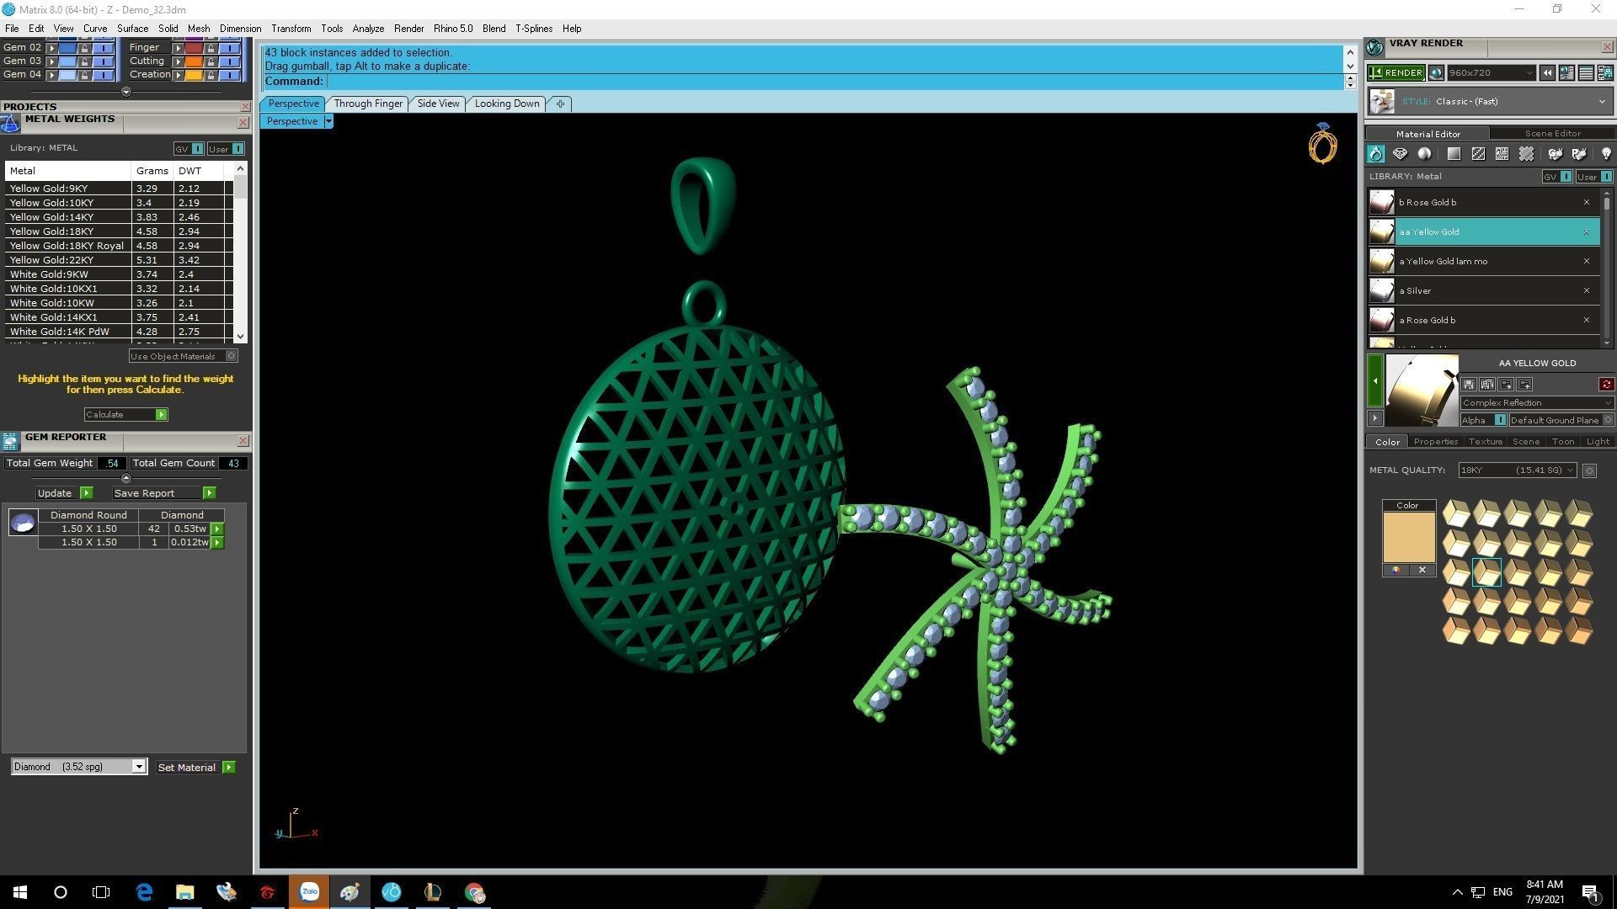Viewport: 1617px width, 909px height.
Task: Collapse the Gem Reporter up arrow
Action: pos(126,478)
